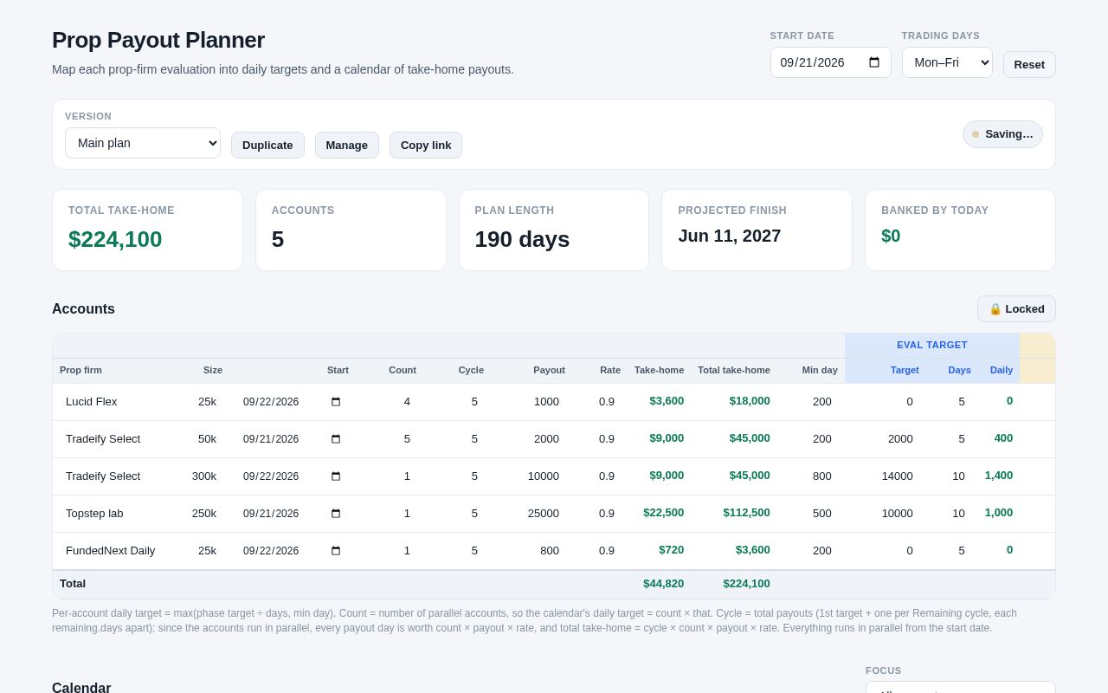
Task: Click the Eval Target column group header
Action: (932, 346)
